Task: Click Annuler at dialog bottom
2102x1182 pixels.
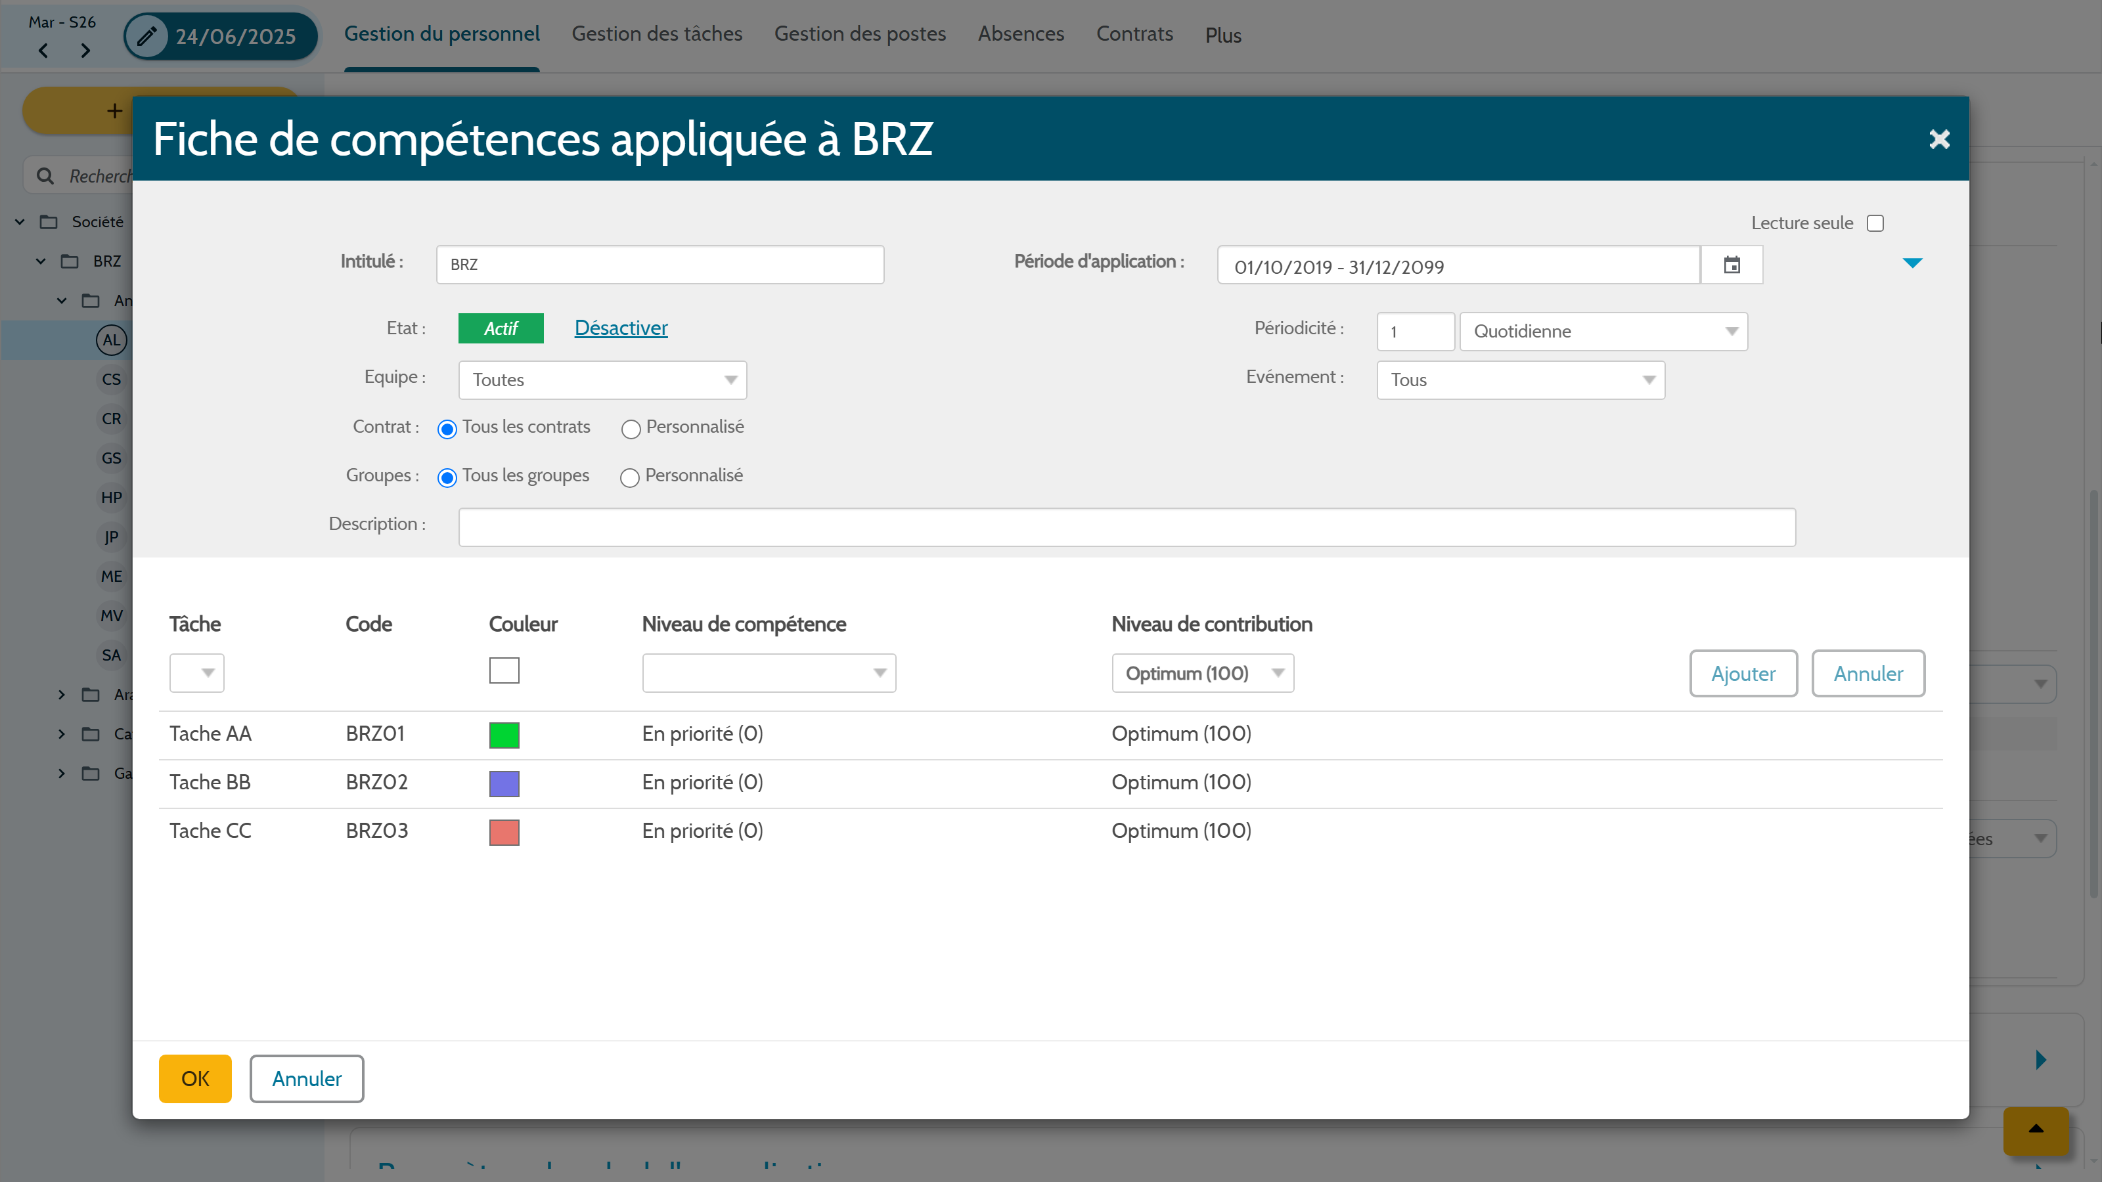Action: pyautogui.click(x=307, y=1079)
